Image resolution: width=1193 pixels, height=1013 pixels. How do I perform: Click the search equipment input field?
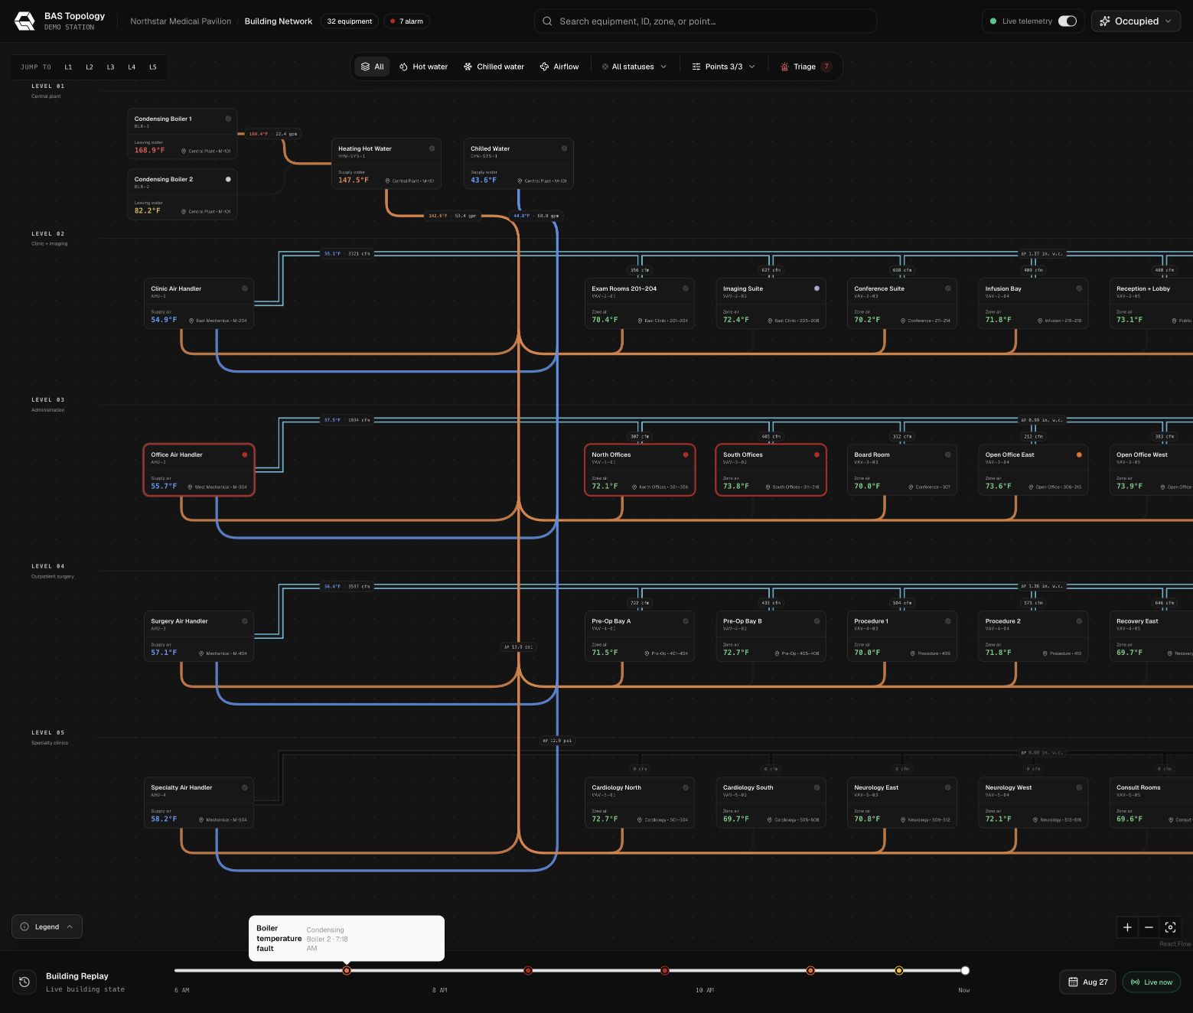(706, 21)
